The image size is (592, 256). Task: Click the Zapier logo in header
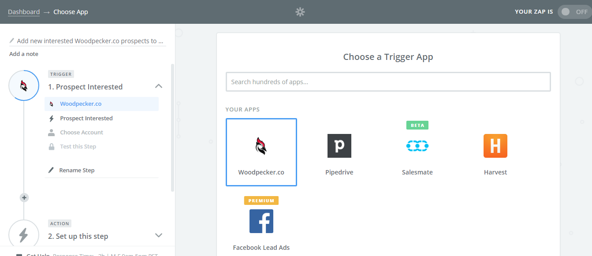click(300, 12)
